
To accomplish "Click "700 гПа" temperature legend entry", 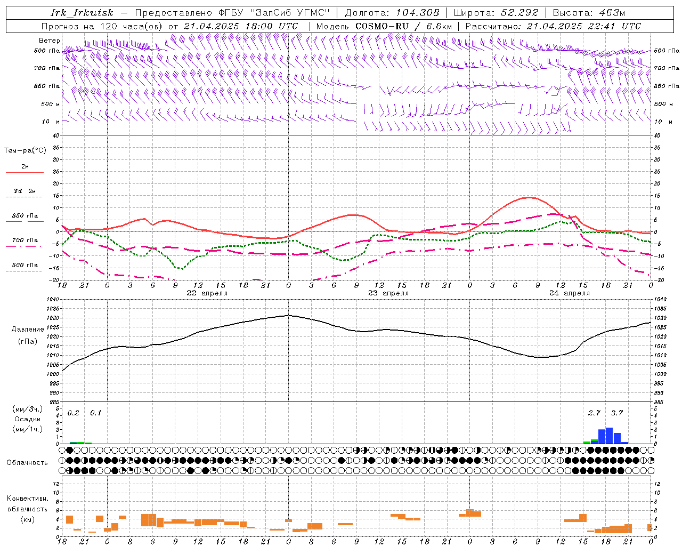I will point(25,240).
